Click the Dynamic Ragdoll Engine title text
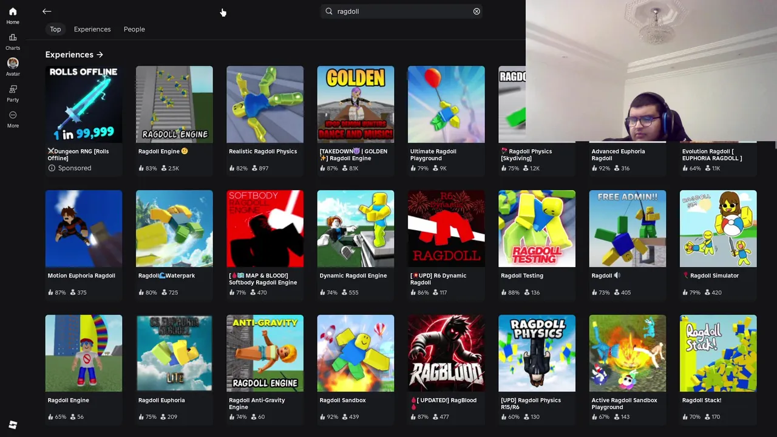The width and height of the screenshot is (777, 437). coord(353,276)
